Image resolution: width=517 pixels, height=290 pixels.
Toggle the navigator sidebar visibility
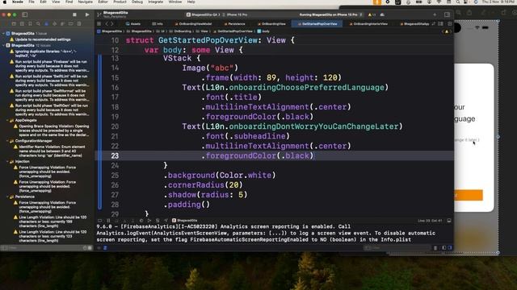tap(25, 14)
